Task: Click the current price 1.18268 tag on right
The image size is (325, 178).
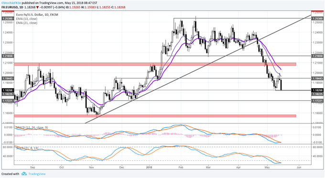Action: tap(317, 90)
